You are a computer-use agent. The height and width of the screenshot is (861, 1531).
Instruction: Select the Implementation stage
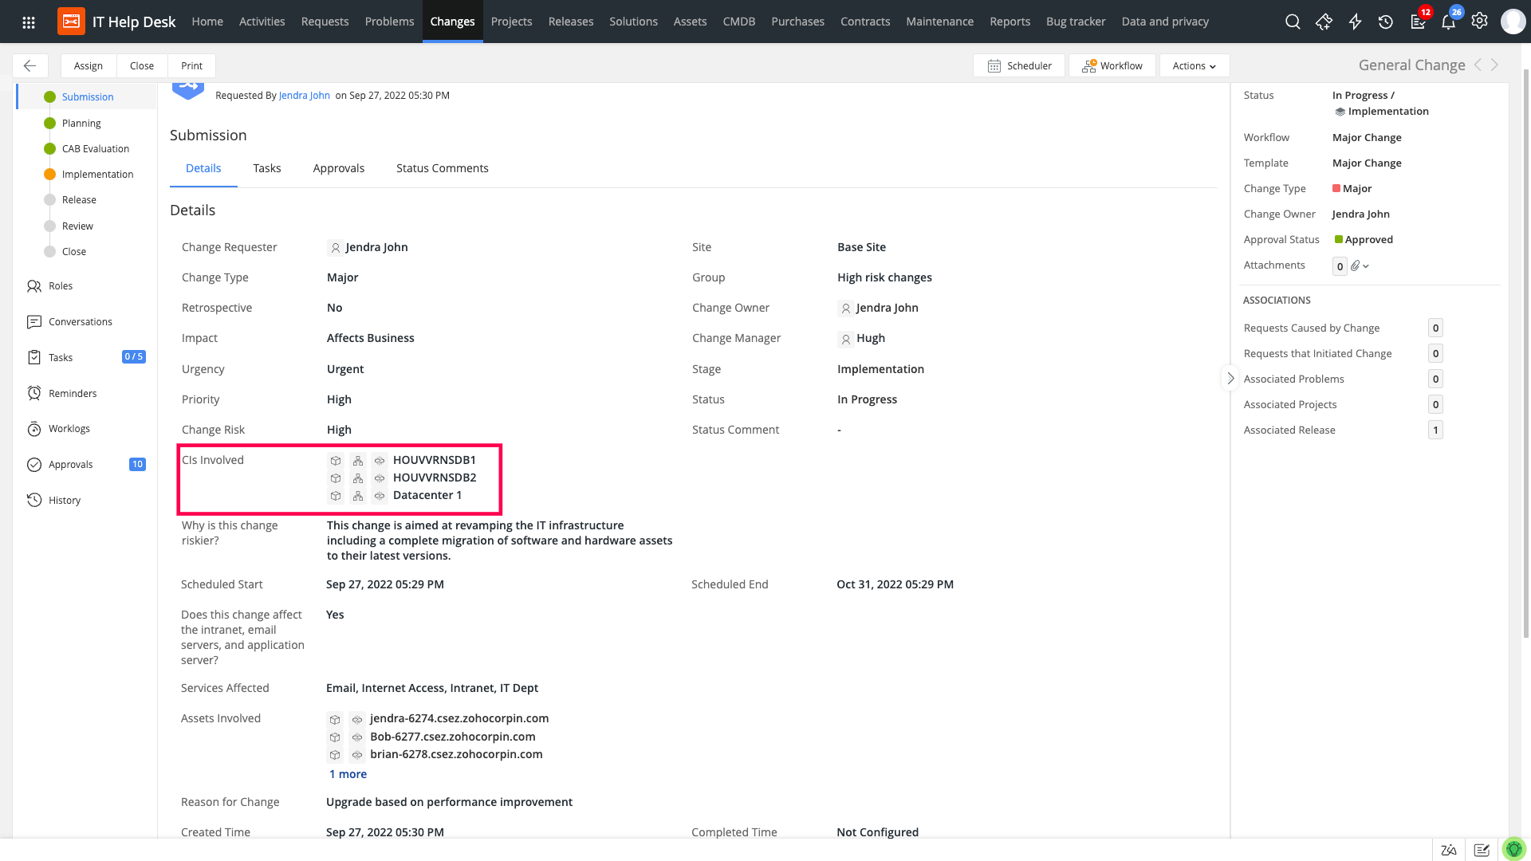click(x=97, y=174)
